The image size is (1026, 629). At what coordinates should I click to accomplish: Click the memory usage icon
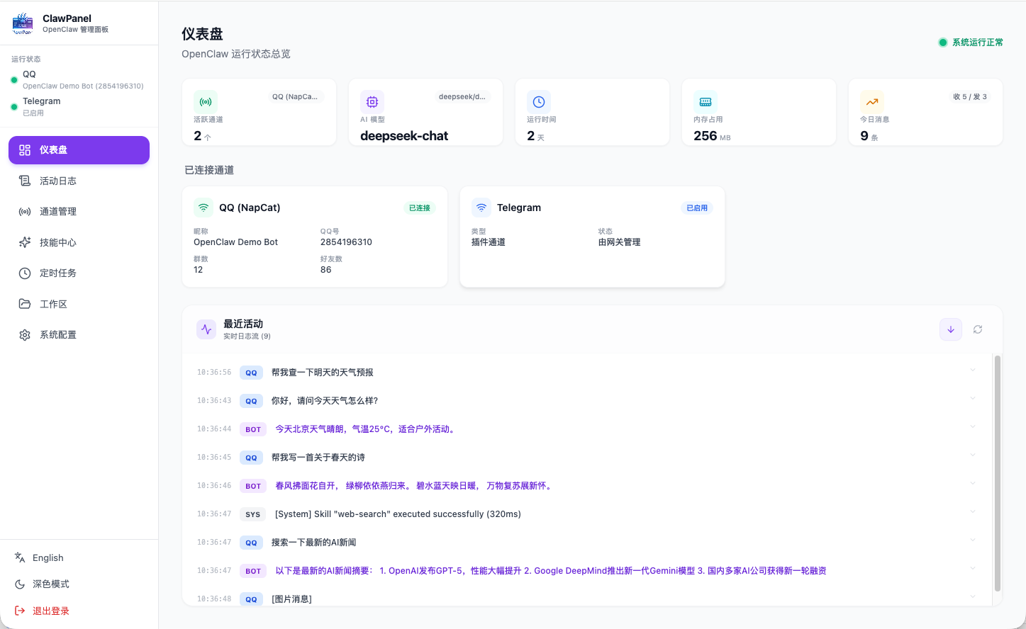tap(706, 102)
